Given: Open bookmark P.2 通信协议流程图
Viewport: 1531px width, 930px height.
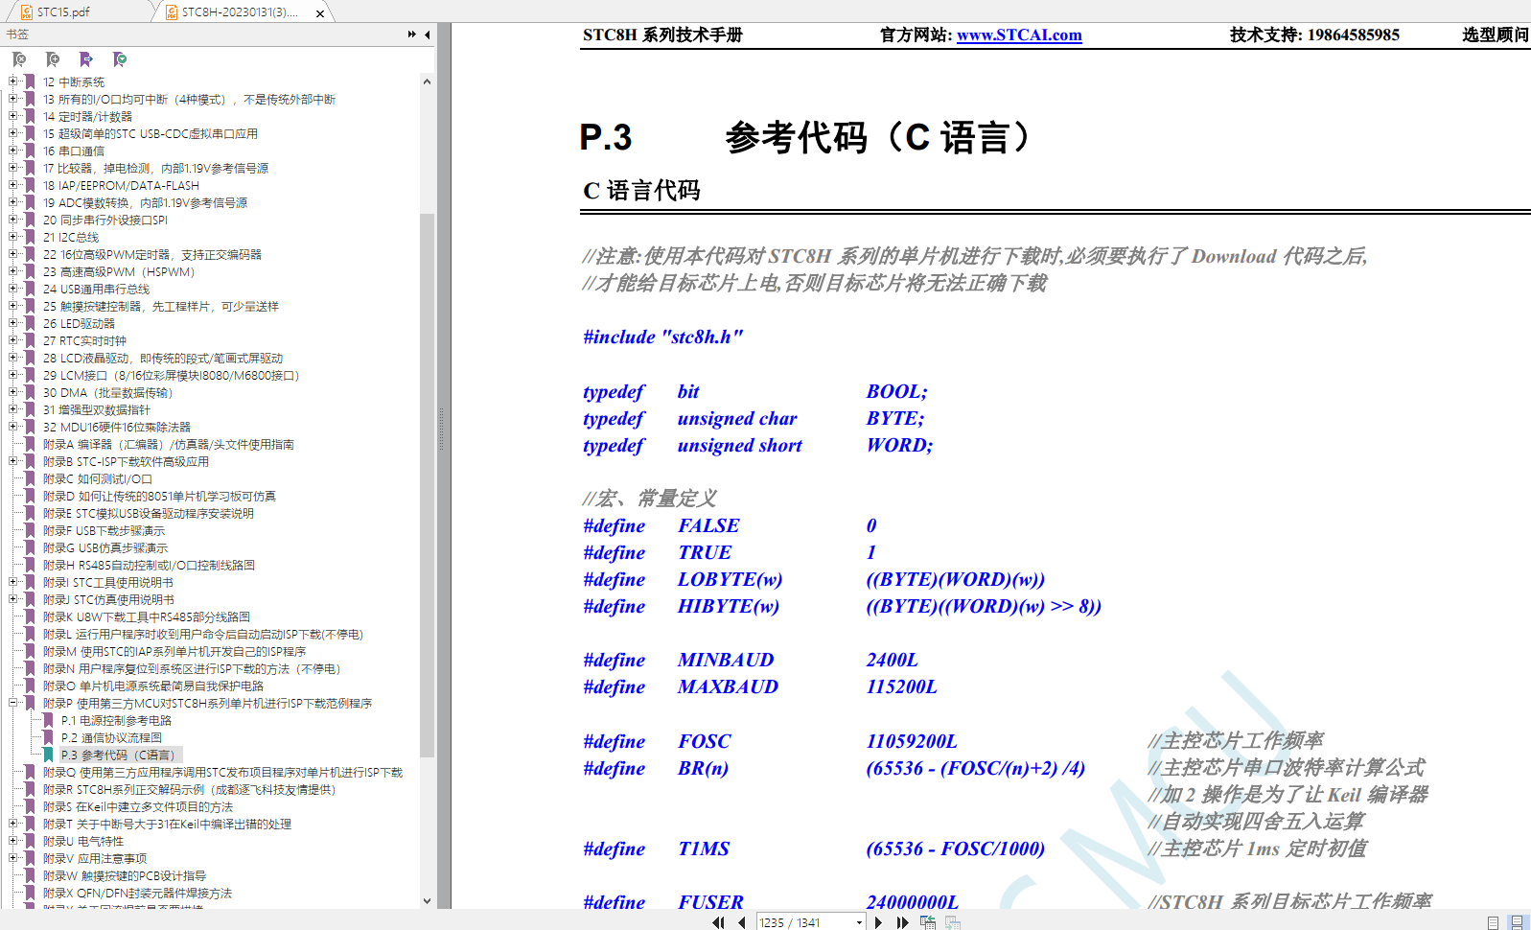Looking at the screenshot, I should [111, 737].
